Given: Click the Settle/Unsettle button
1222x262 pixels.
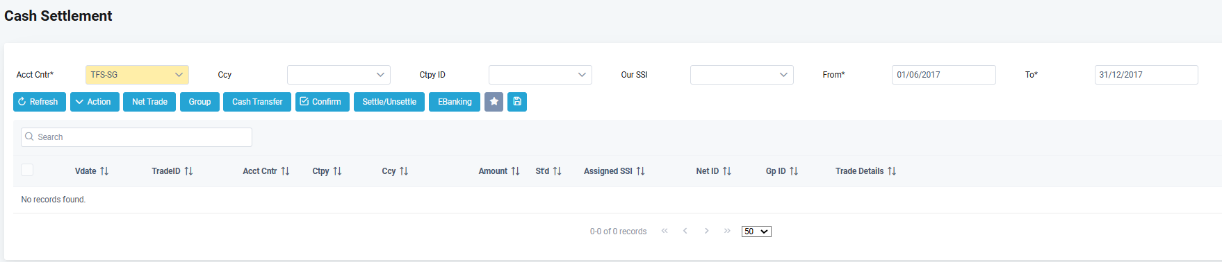Looking at the screenshot, I should [389, 102].
